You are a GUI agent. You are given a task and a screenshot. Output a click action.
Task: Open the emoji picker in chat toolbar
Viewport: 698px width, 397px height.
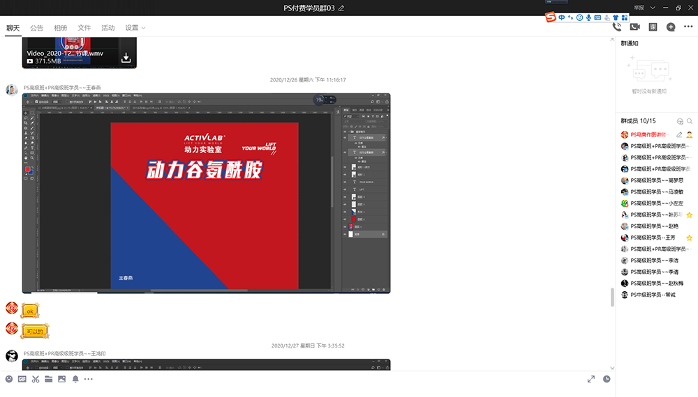[9, 379]
